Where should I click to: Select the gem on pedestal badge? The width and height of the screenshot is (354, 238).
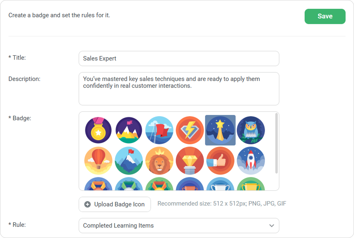[190, 161]
